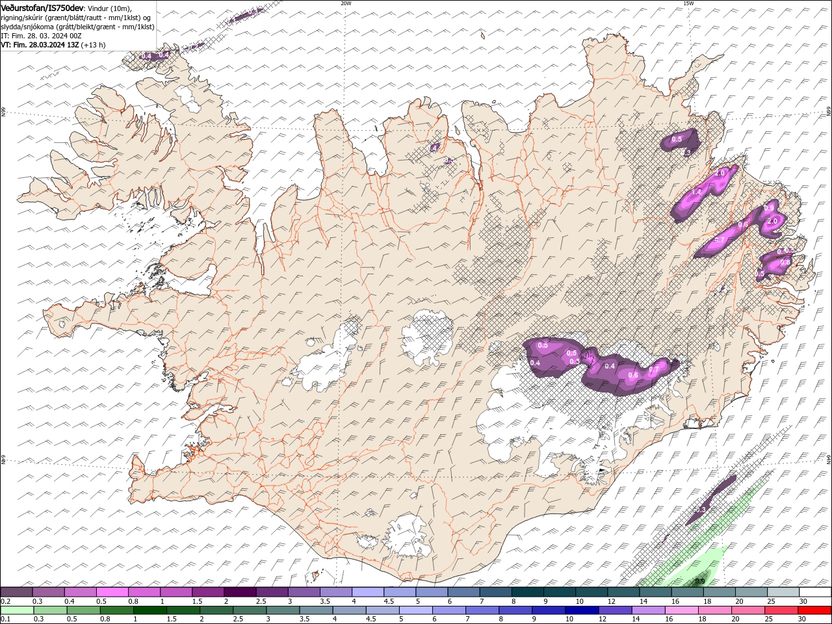832x624 pixels.
Task: Select the rain legend swatch between 8 and 9
Action: tap(515, 610)
